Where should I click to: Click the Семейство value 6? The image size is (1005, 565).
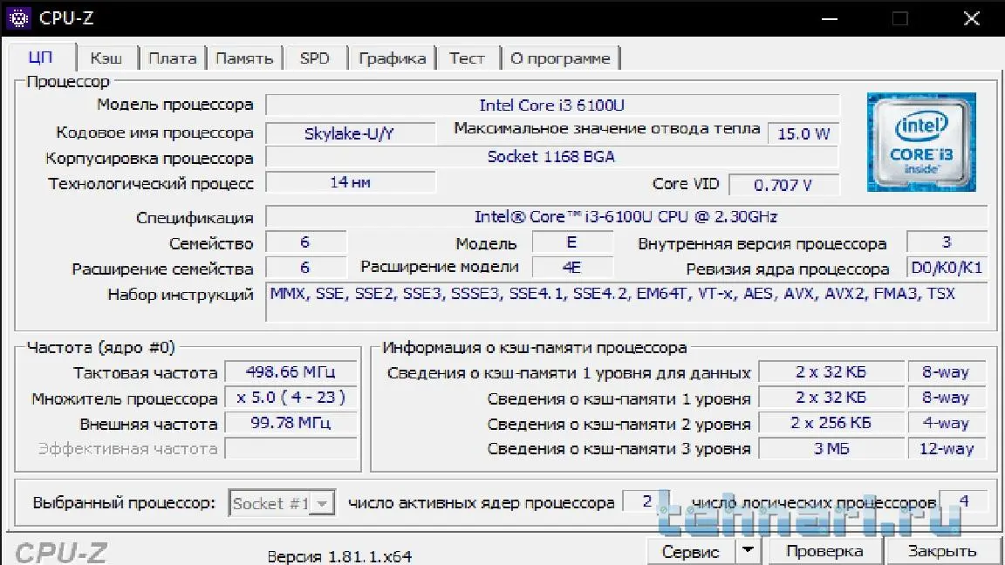(x=305, y=242)
